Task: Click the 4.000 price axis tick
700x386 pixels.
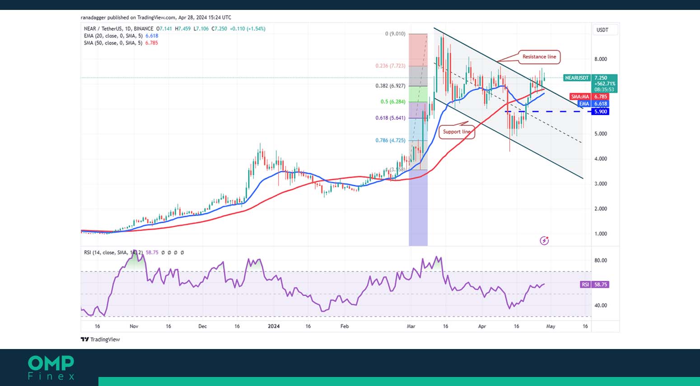Action: (601, 159)
